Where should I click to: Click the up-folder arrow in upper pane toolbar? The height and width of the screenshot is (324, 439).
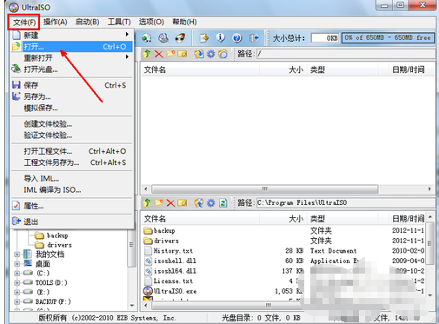point(147,54)
